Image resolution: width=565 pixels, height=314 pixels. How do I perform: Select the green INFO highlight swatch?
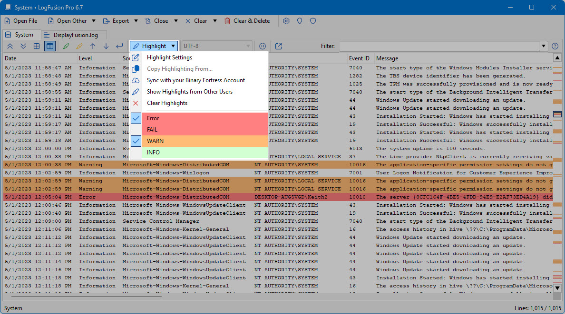(205, 152)
